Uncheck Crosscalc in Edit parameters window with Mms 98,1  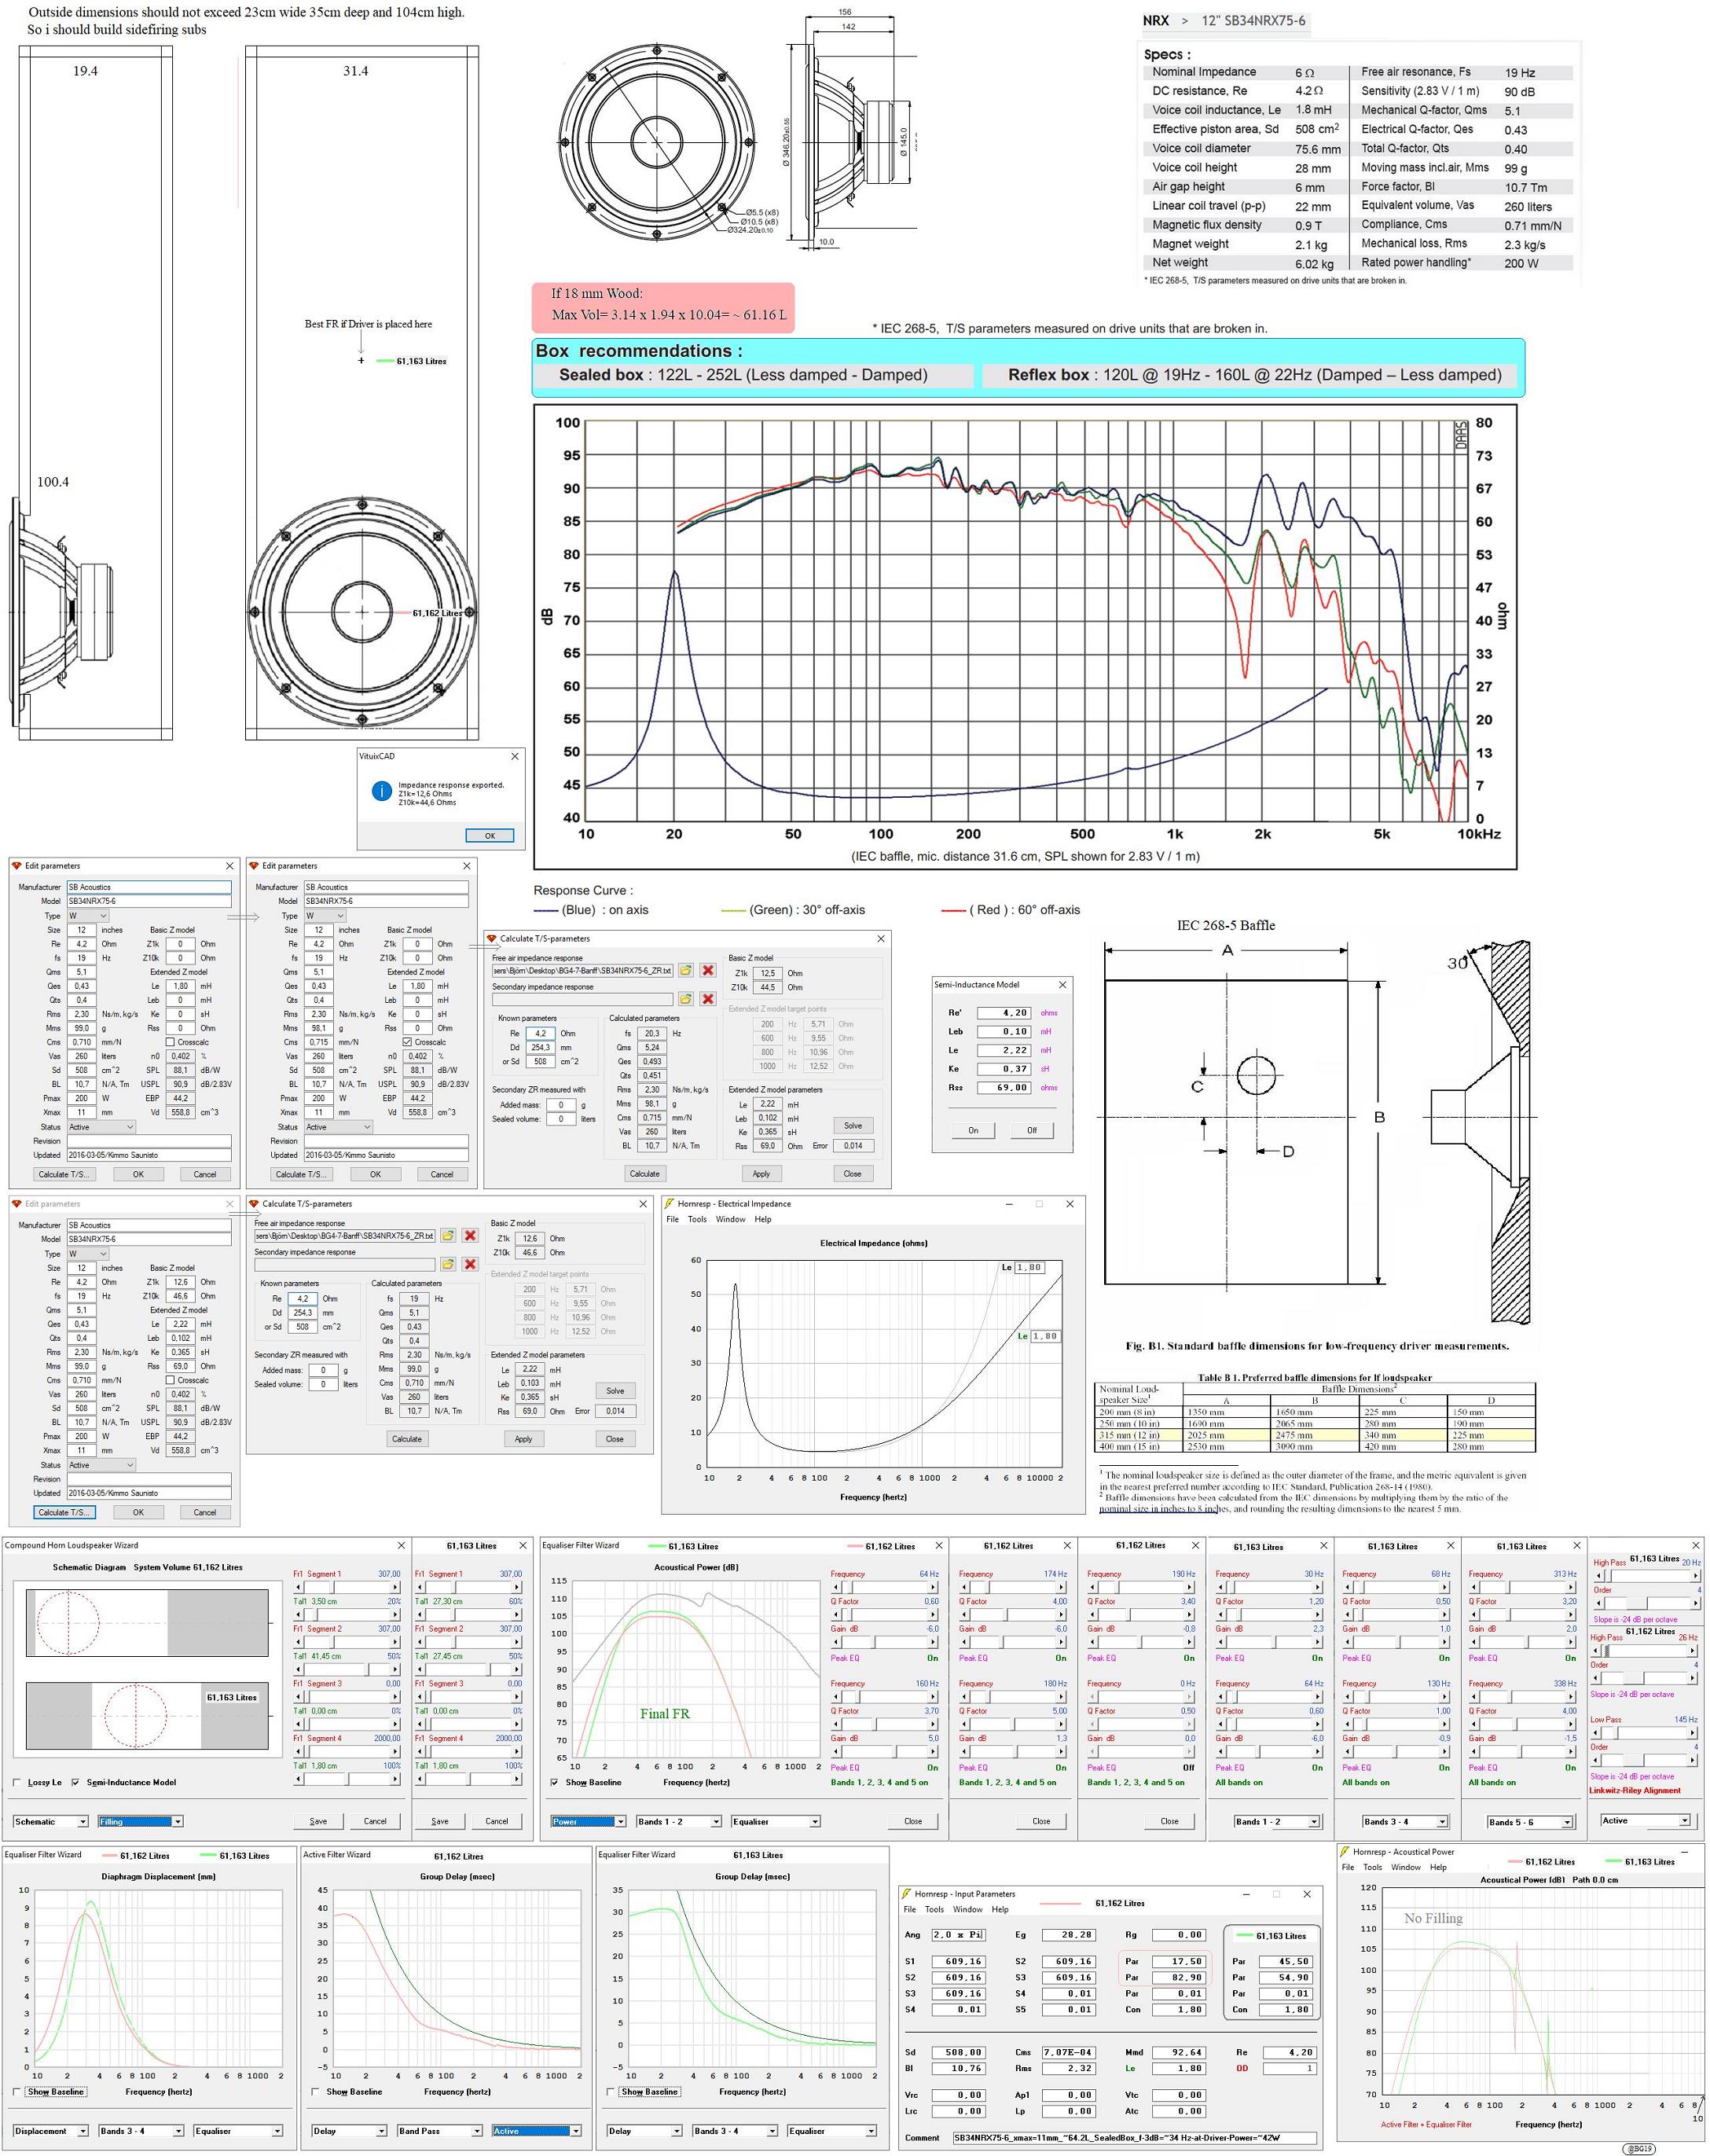tap(407, 1042)
